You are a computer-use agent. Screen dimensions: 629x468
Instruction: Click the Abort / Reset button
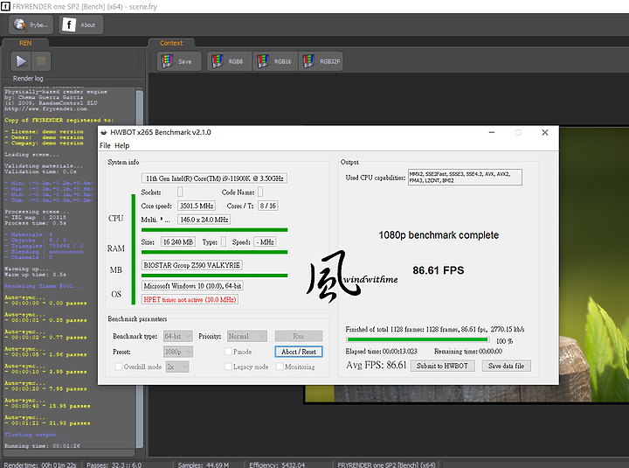299,352
